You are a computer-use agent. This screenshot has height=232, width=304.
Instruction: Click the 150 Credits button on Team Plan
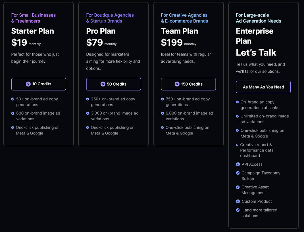pyautogui.click(x=188, y=84)
